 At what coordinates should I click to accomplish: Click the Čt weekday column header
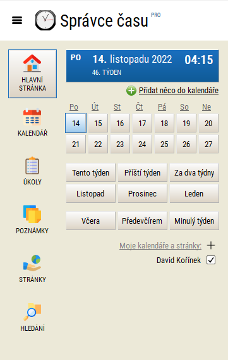click(x=139, y=107)
